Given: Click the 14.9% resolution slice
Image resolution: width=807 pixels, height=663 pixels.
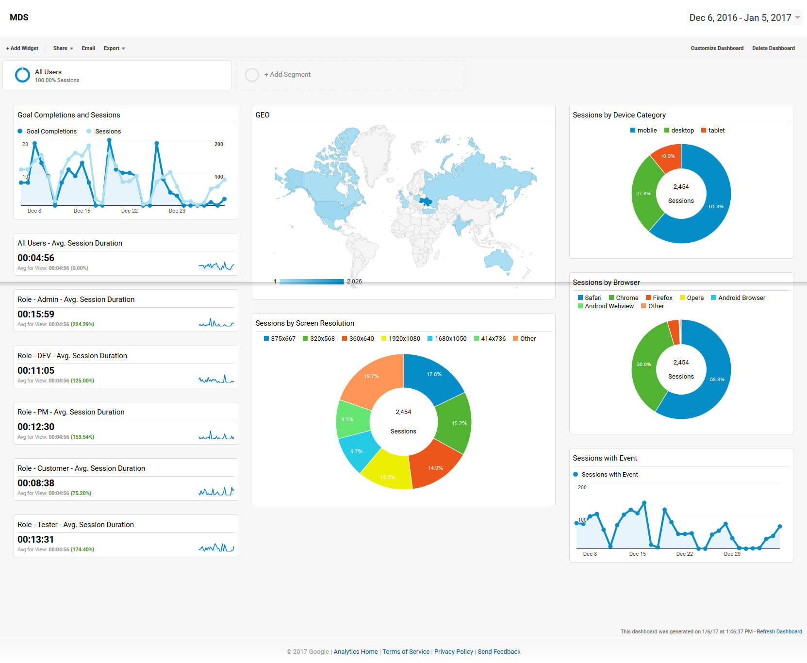Looking at the screenshot, I should [x=434, y=467].
